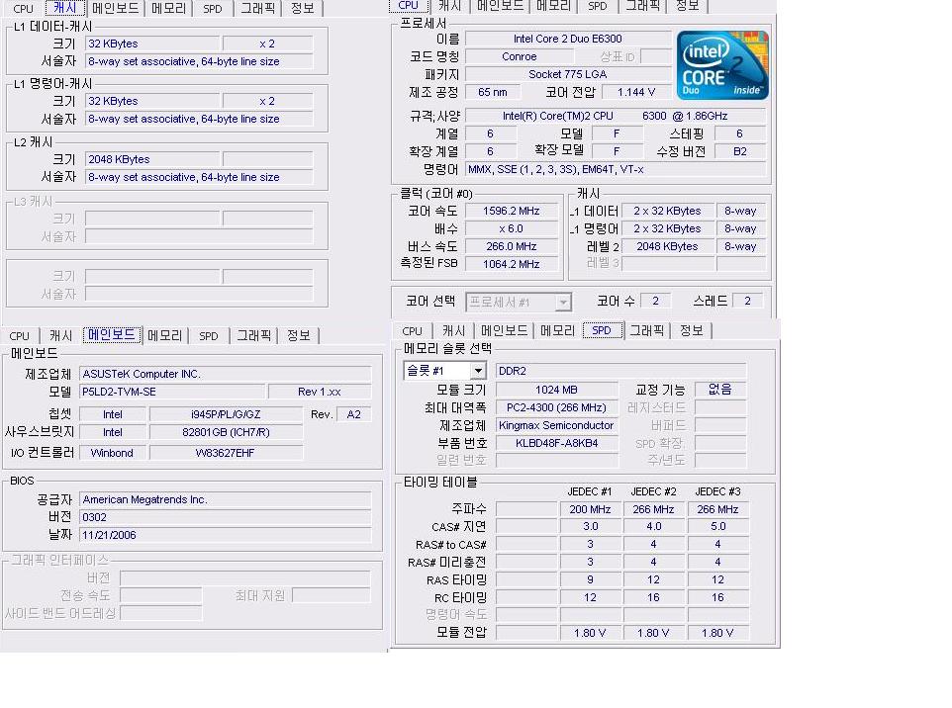The height and width of the screenshot is (708, 952).
Task: Select 캐시 tab in the SPD window
Action: (x=453, y=330)
